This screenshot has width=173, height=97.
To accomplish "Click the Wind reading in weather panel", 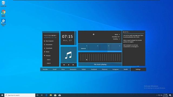I will [117, 34].
